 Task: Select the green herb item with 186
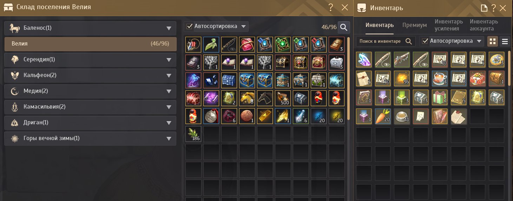pyautogui.click(x=193, y=134)
